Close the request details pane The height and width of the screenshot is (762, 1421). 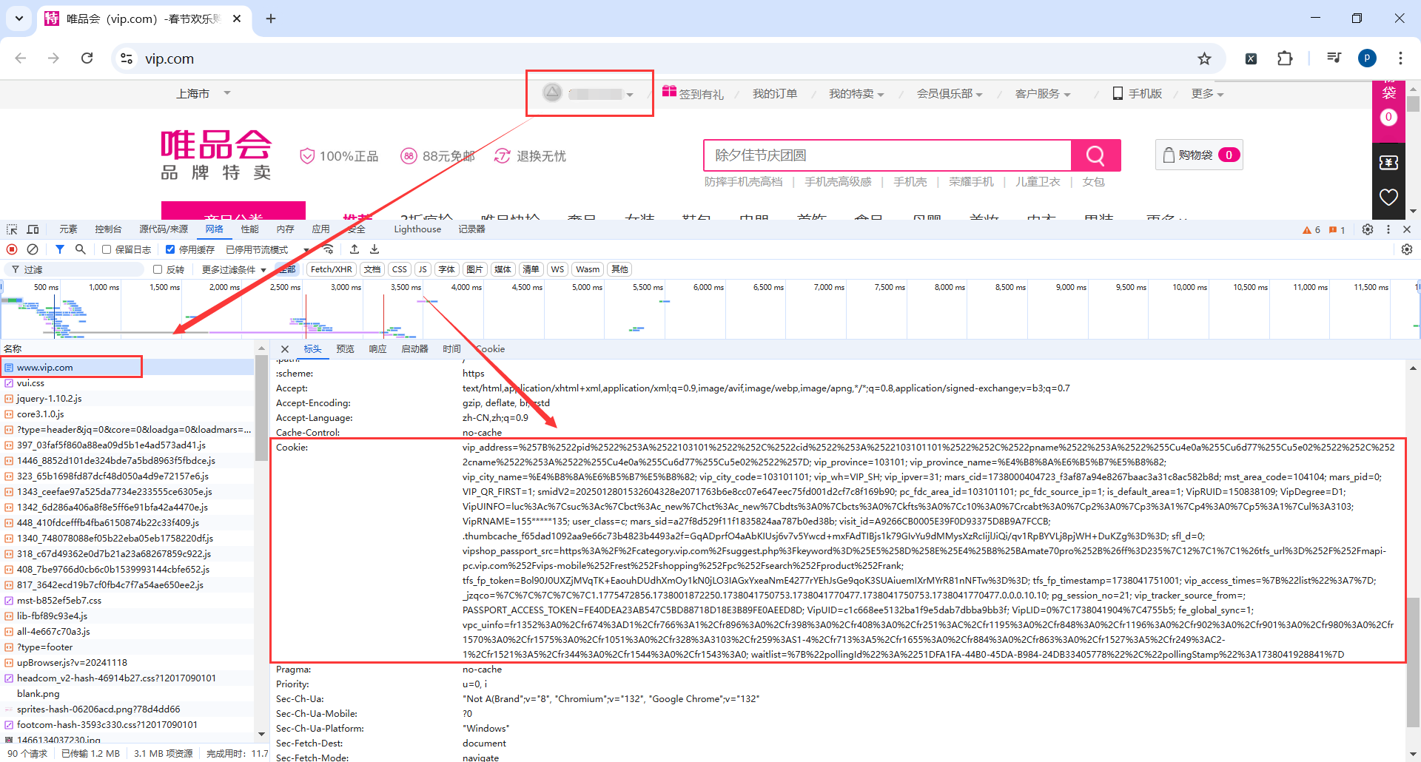[285, 349]
